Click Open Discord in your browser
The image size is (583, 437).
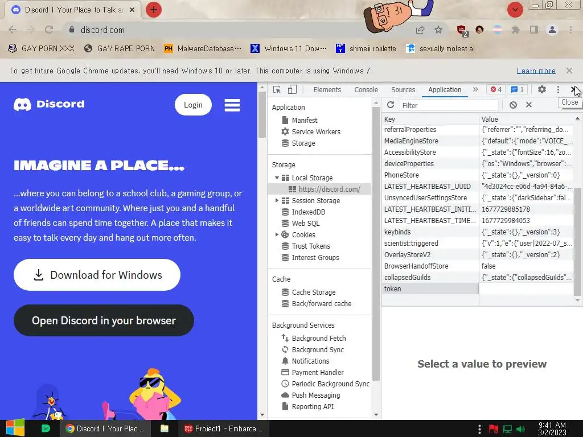coord(104,320)
